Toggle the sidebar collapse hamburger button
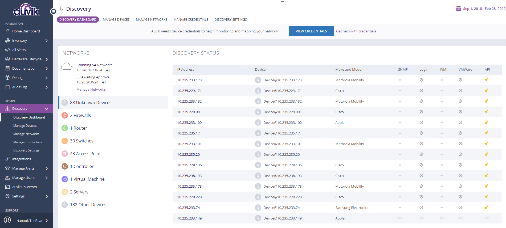Viewport: 506px width, 228px height. point(53,11)
